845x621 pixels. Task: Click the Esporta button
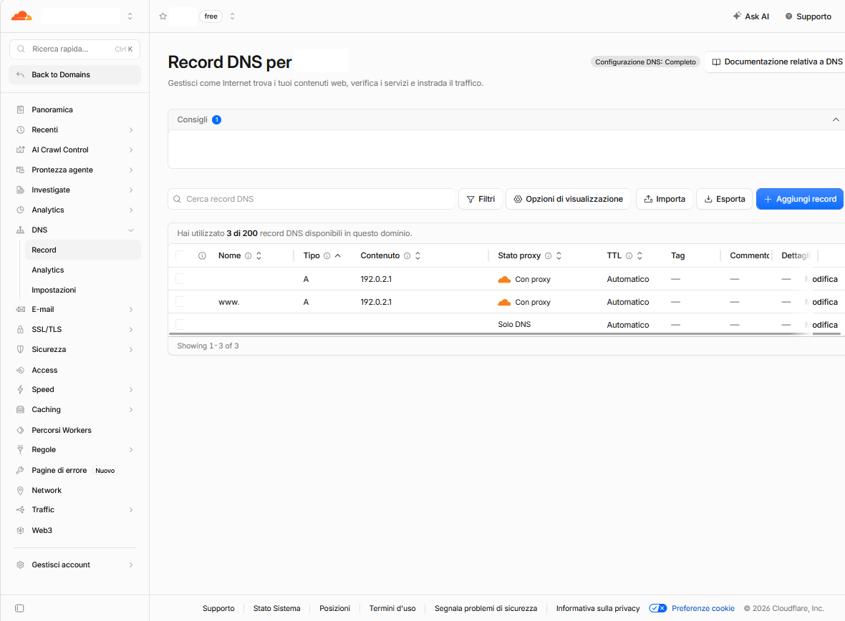[x=724, y=199]
